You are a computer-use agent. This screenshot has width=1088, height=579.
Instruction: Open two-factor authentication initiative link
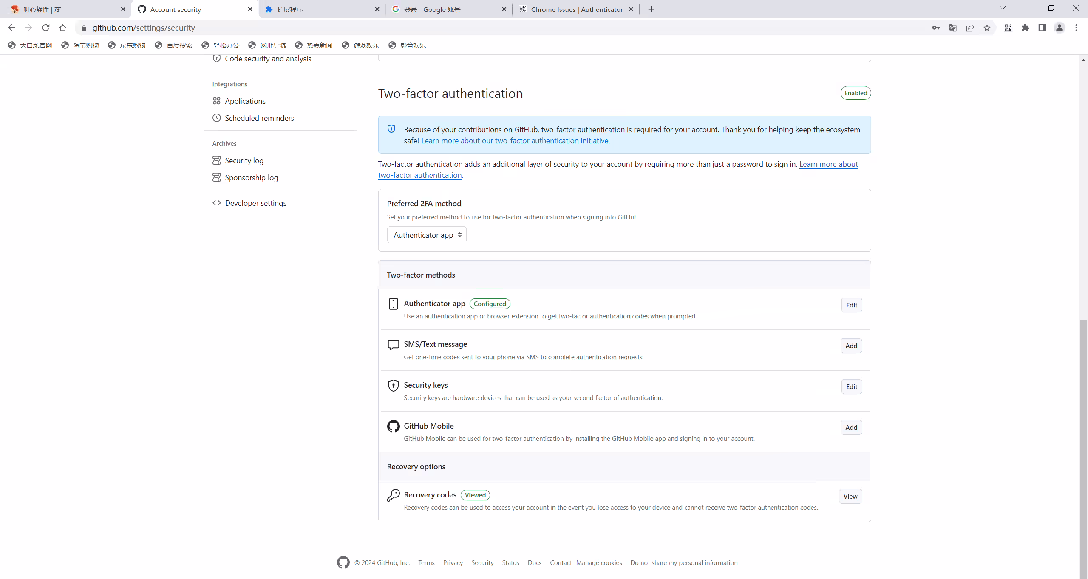(x=515, y=140)
